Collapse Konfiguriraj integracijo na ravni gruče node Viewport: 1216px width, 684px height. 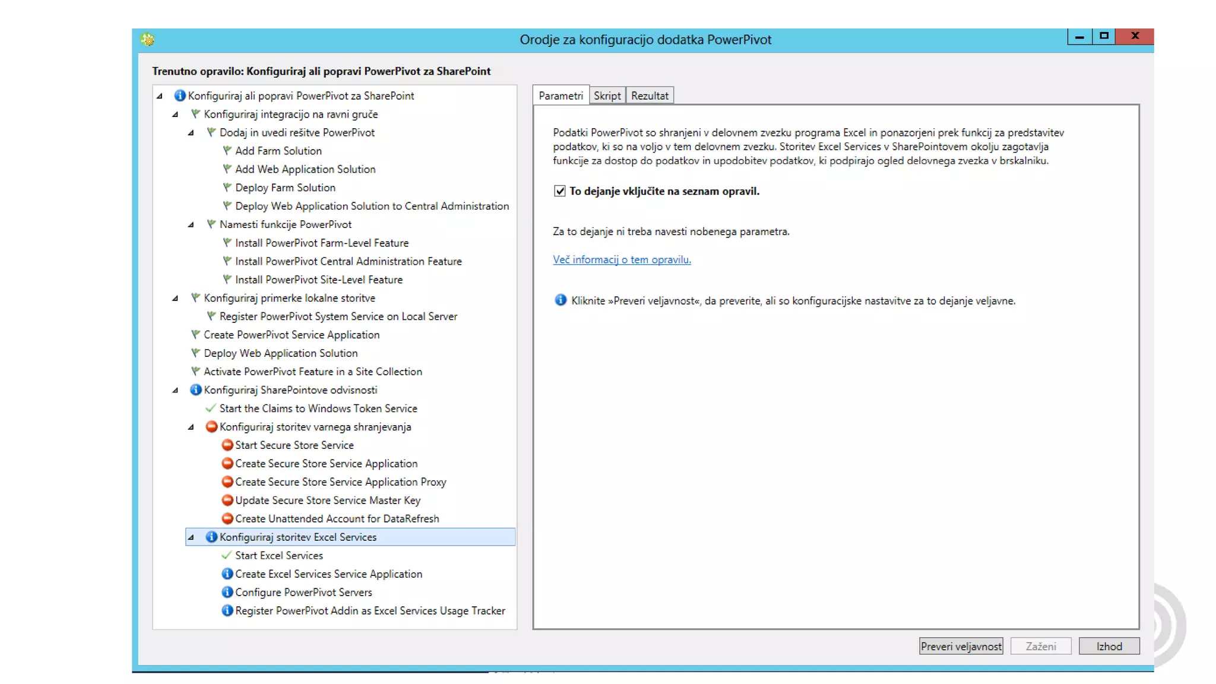click(175, 114)
